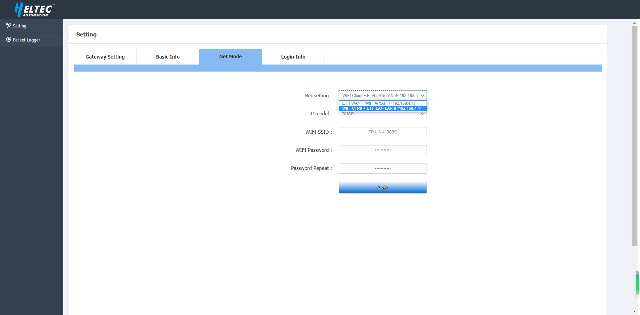Click the antenna icon beside Setting

coord(9,25)
